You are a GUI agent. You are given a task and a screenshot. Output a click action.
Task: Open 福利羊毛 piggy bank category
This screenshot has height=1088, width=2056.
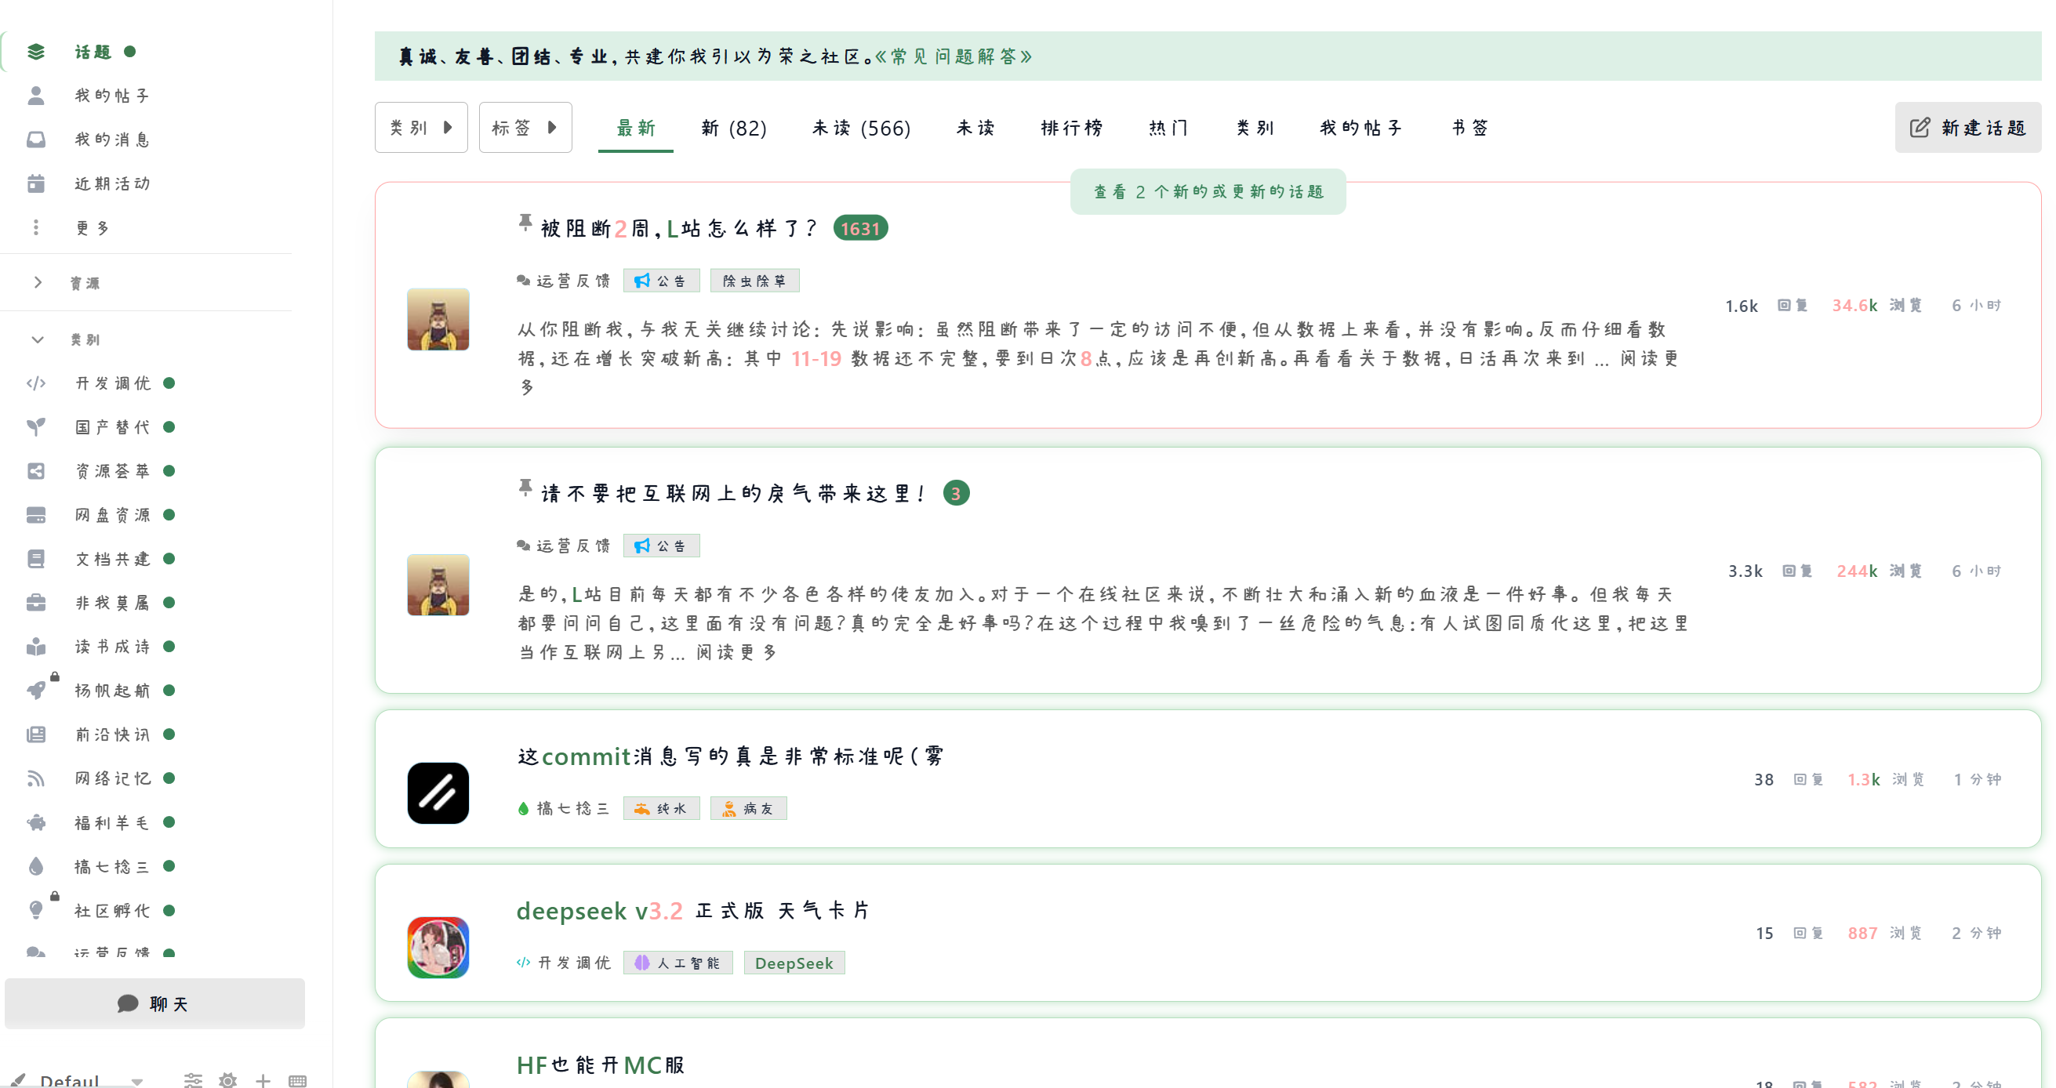point(111,822)
